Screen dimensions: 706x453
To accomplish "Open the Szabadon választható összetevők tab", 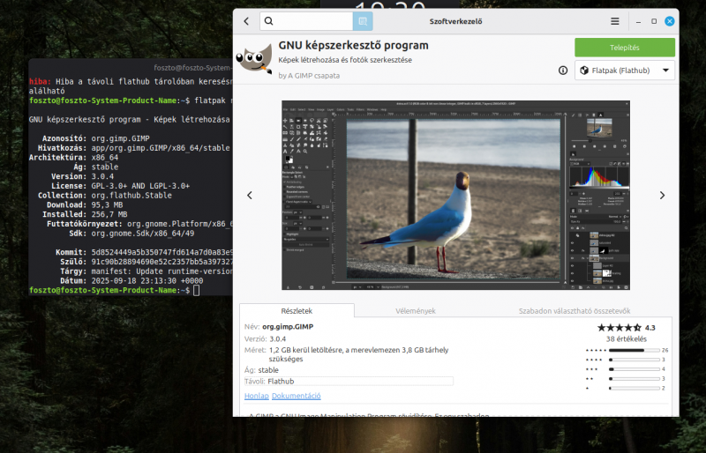I will 575,311.
